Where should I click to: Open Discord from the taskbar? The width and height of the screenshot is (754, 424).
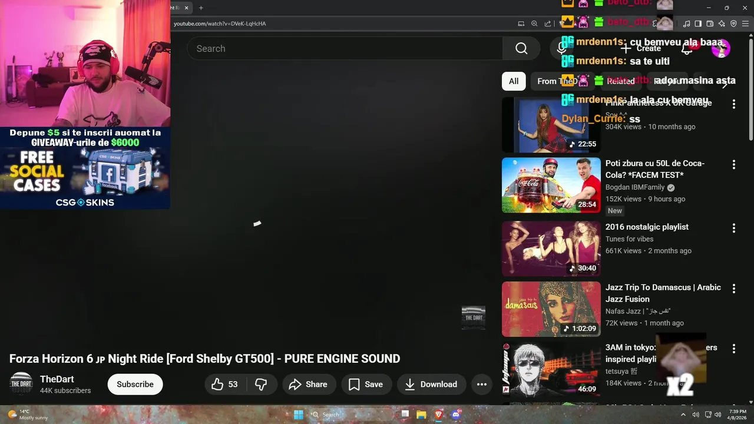[x=456, y=415]
